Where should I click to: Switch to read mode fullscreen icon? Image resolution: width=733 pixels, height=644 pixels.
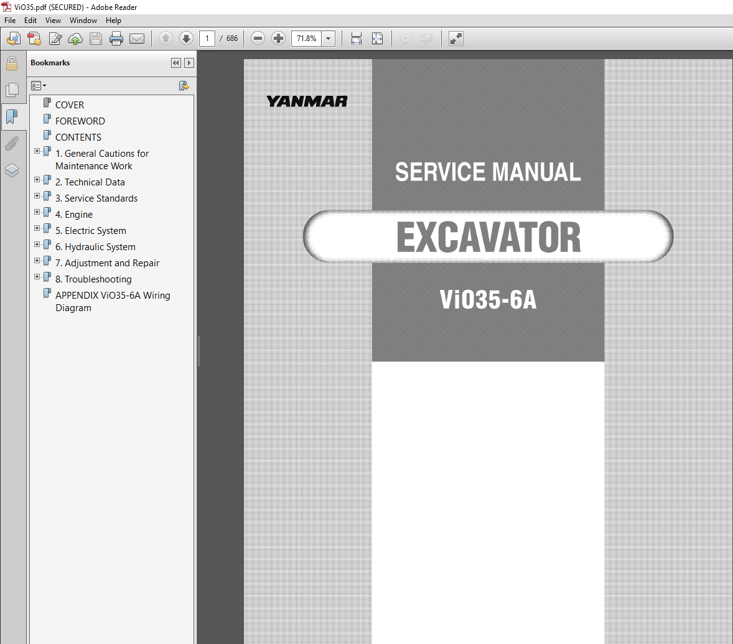tap(455, 39)
